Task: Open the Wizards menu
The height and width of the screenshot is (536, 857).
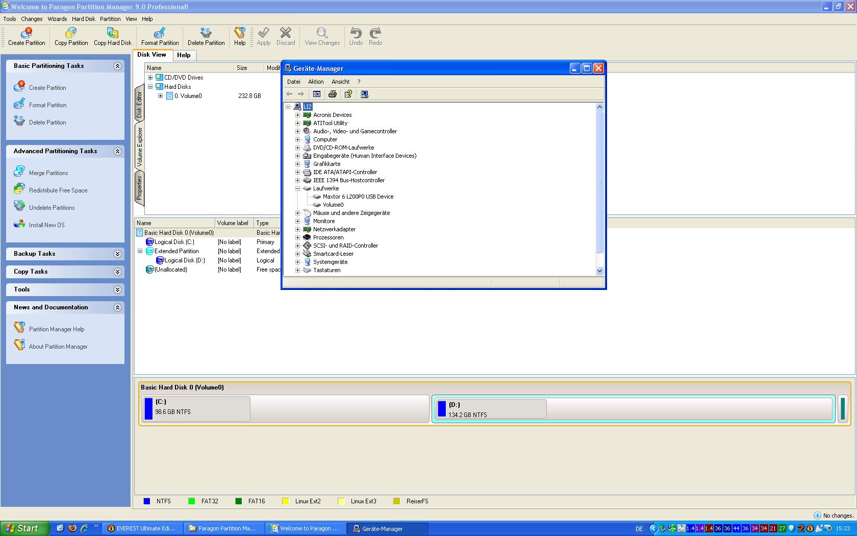Action: pos(57,19)
